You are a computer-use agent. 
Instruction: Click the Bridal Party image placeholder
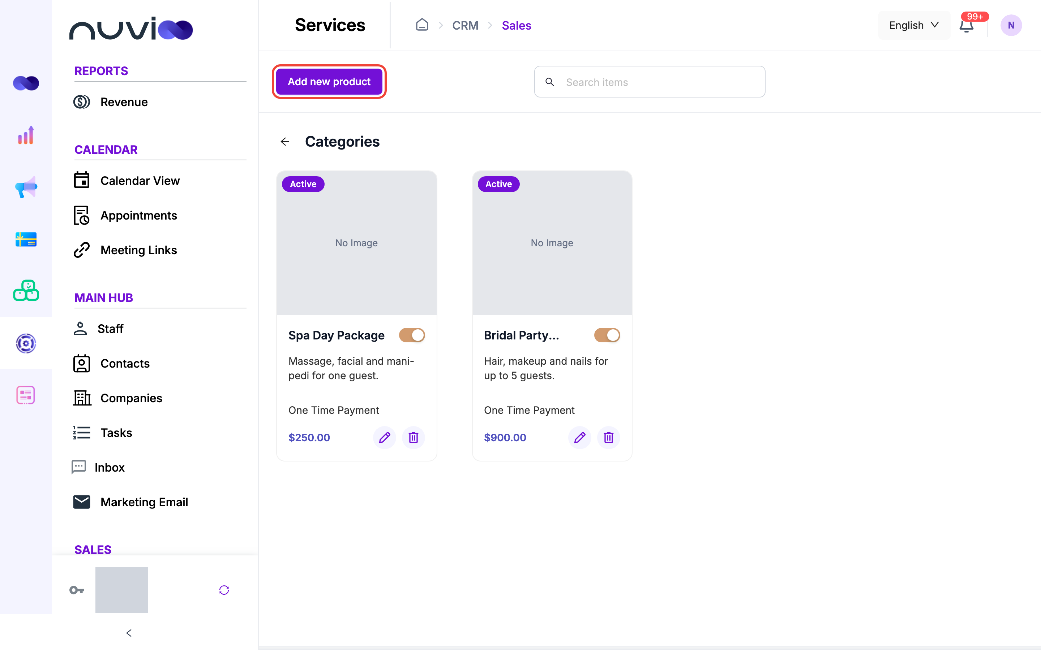[552, 243]
